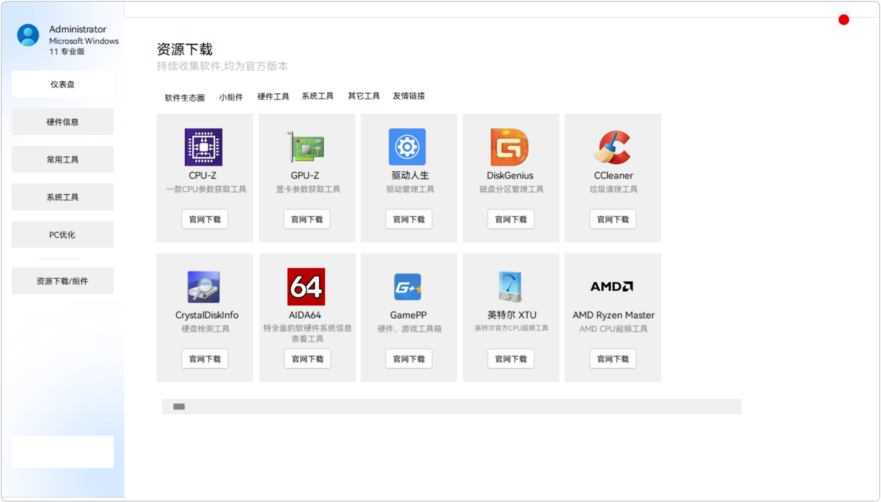Click 官网下载 under CPU-Z
The width and height of the screenshot is (881, 502).
point(205,219)
